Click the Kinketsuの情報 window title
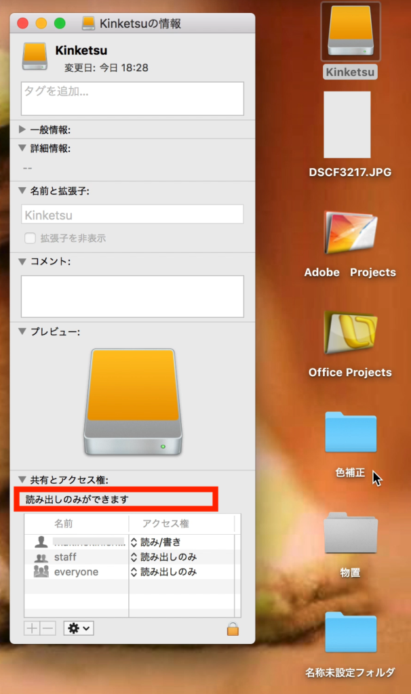 tap(140, 24)
